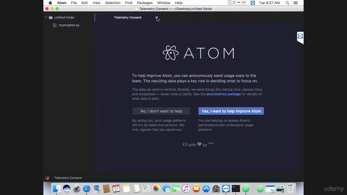This screenshot has width=347, height=195.
Task: Click the code brackets icon in footer
Action: click(x=185, y=144)
